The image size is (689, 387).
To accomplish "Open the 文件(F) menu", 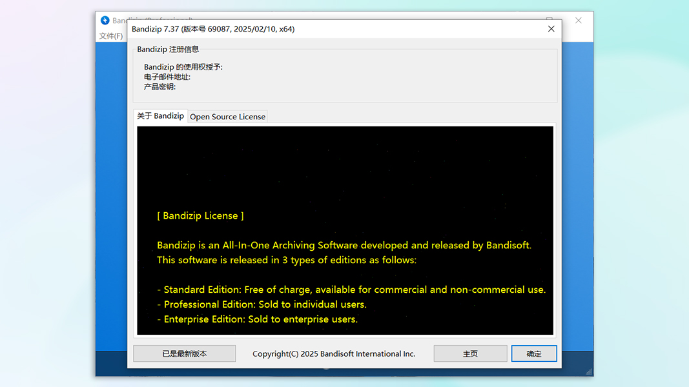I will (x=110, y=36).
